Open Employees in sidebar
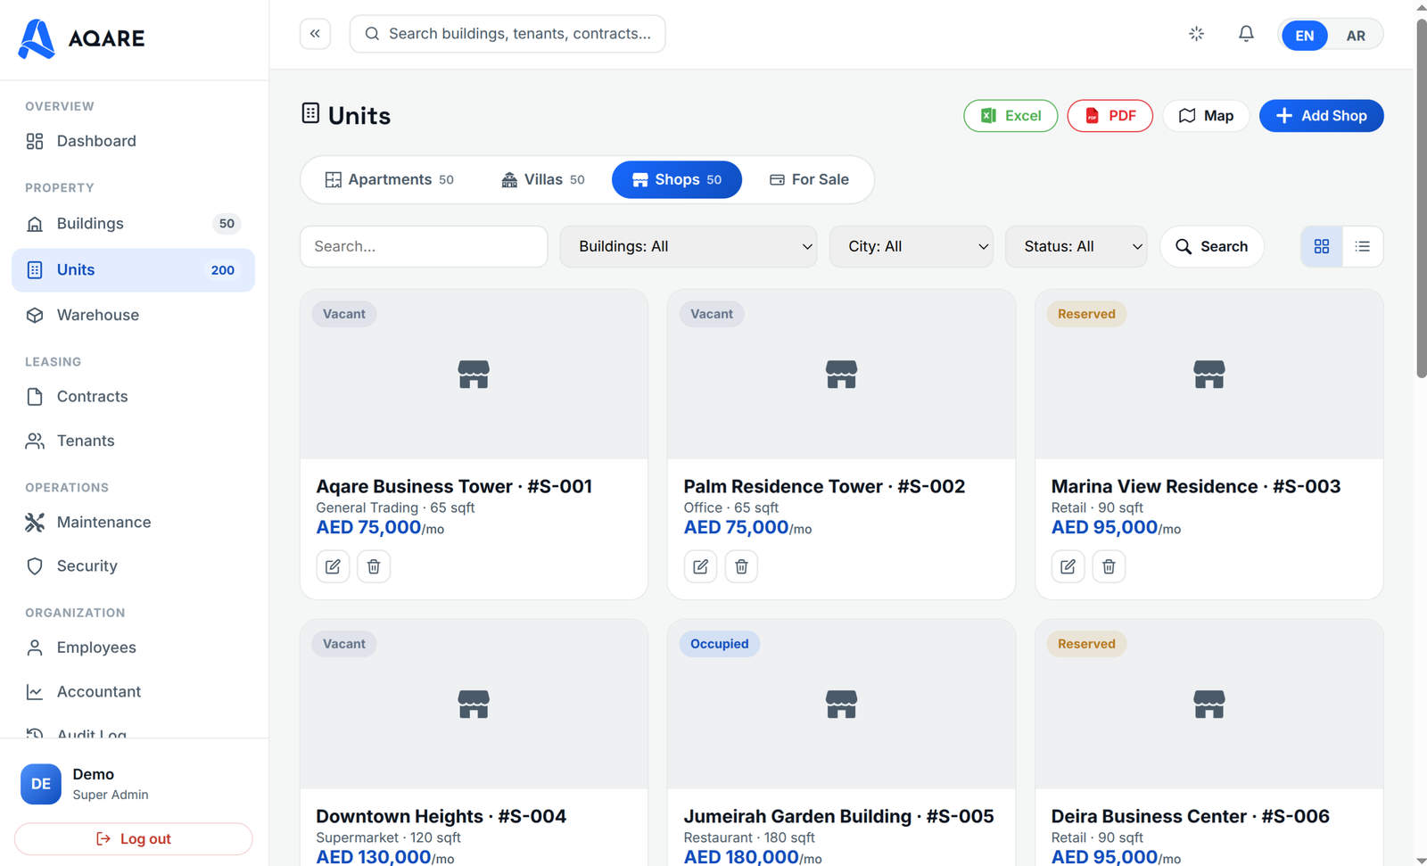 click(x=133, y=647)
